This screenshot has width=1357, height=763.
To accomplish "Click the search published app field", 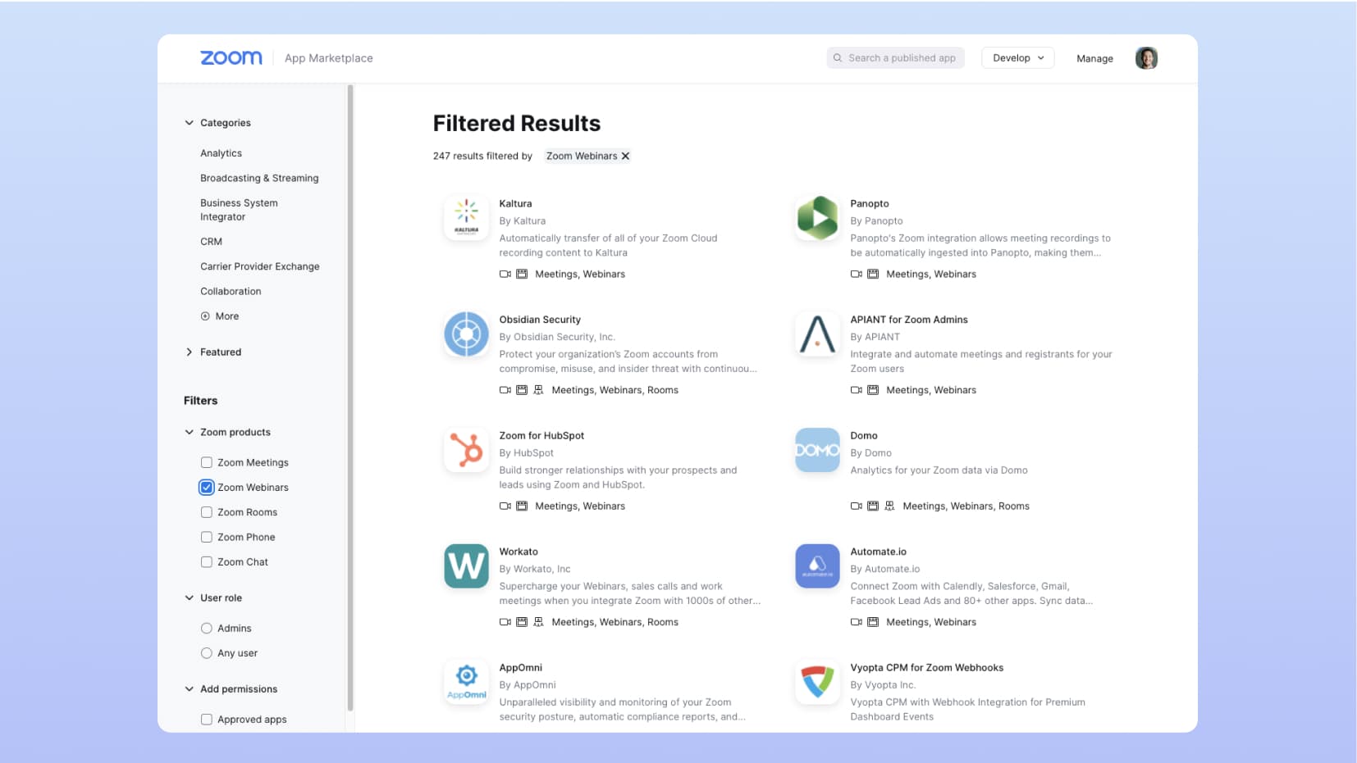I will 901,58.
